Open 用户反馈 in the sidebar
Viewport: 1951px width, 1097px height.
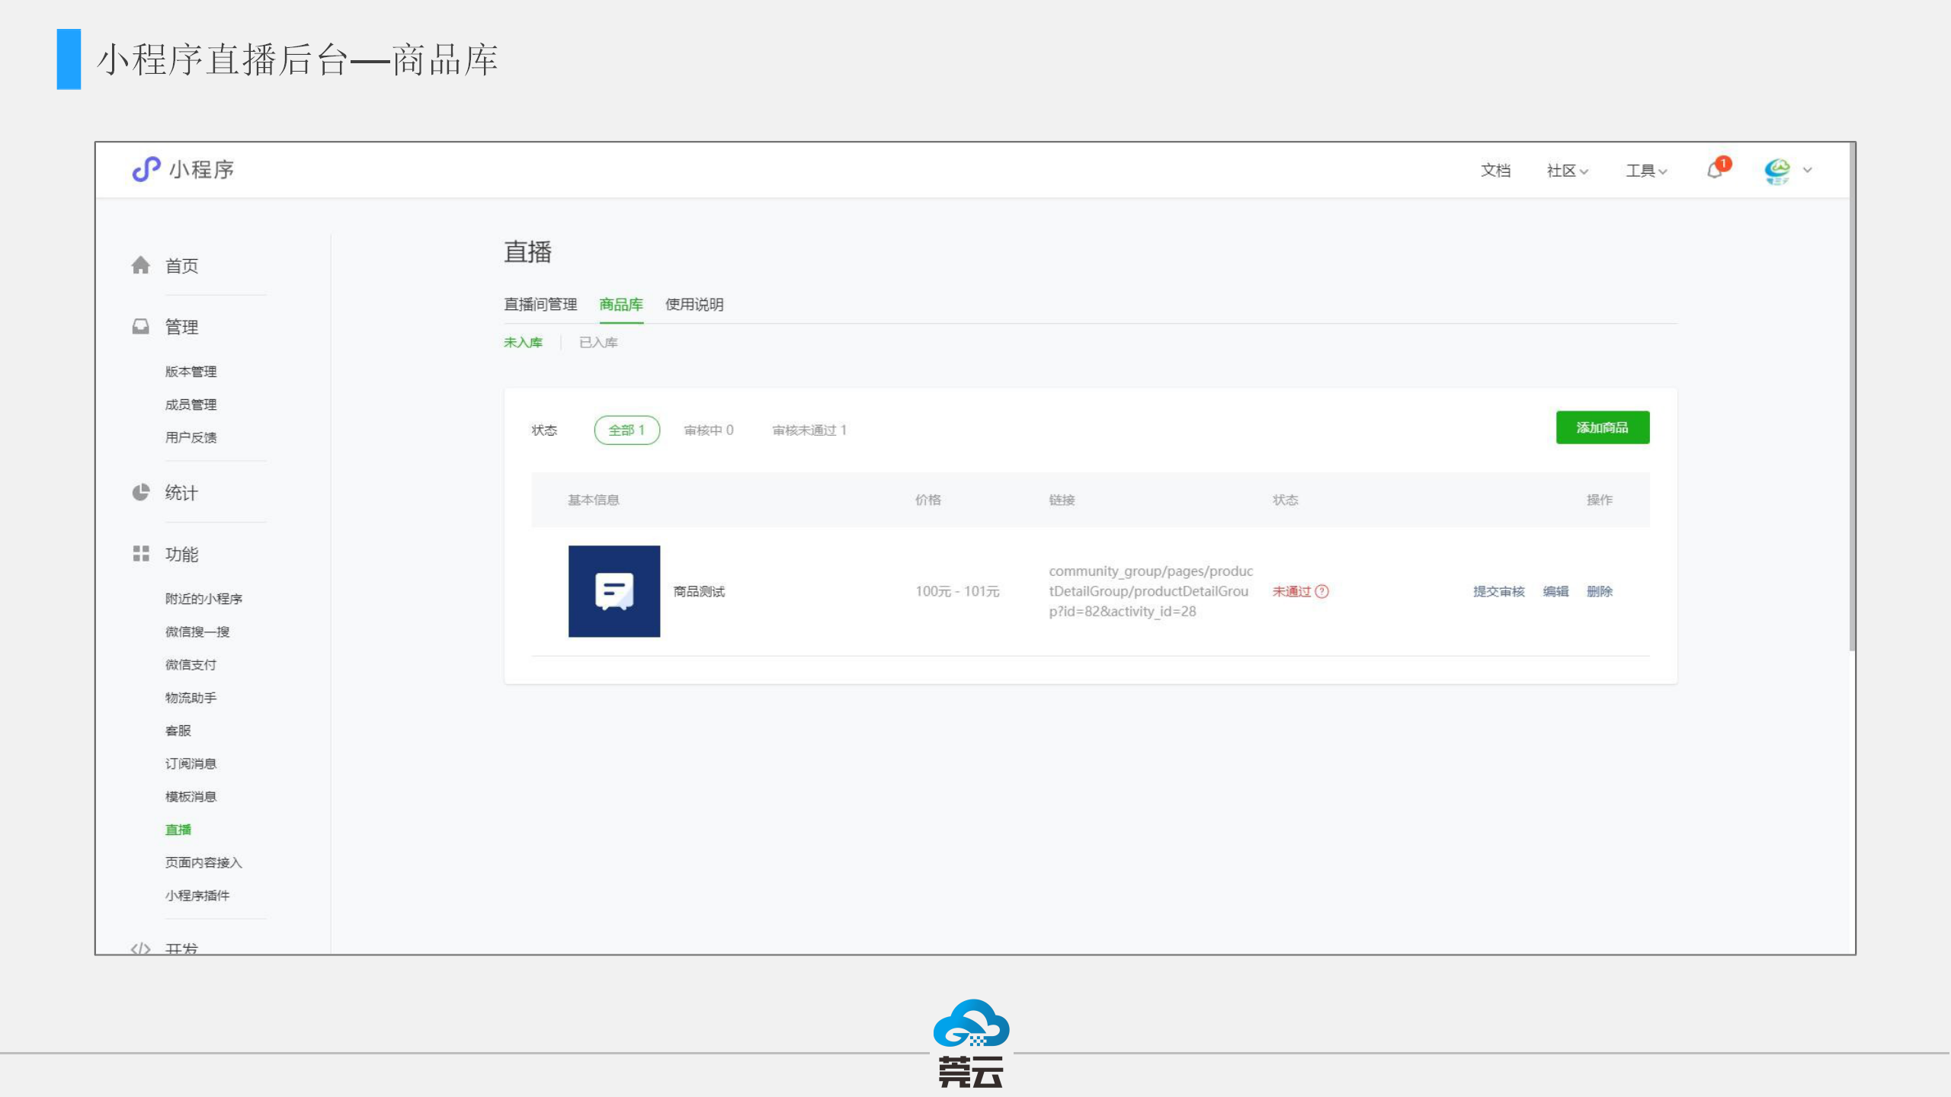coord(191,437)
